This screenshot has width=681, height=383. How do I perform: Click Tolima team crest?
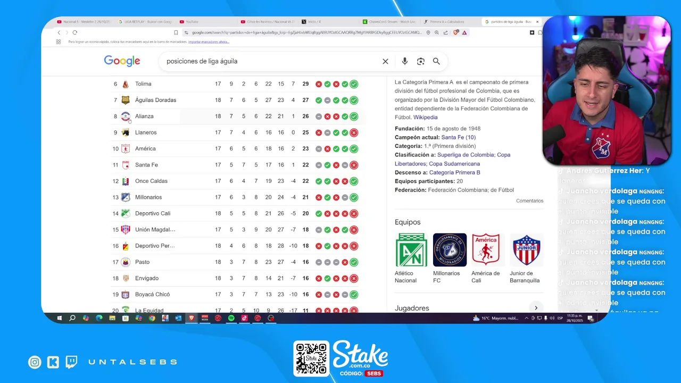(126, 84)
